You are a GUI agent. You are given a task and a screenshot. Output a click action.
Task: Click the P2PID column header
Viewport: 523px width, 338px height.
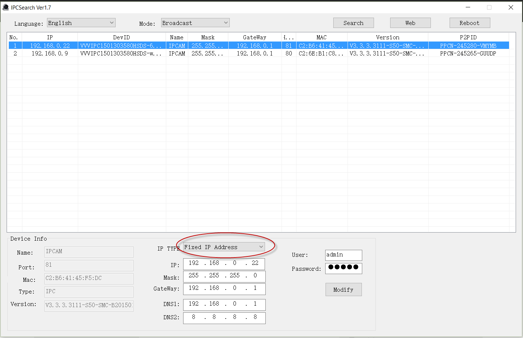point(468,37)
